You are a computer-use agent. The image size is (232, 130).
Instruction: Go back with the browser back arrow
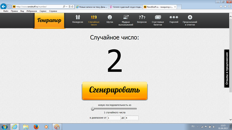pyautogui.click(x=3, y=7)
